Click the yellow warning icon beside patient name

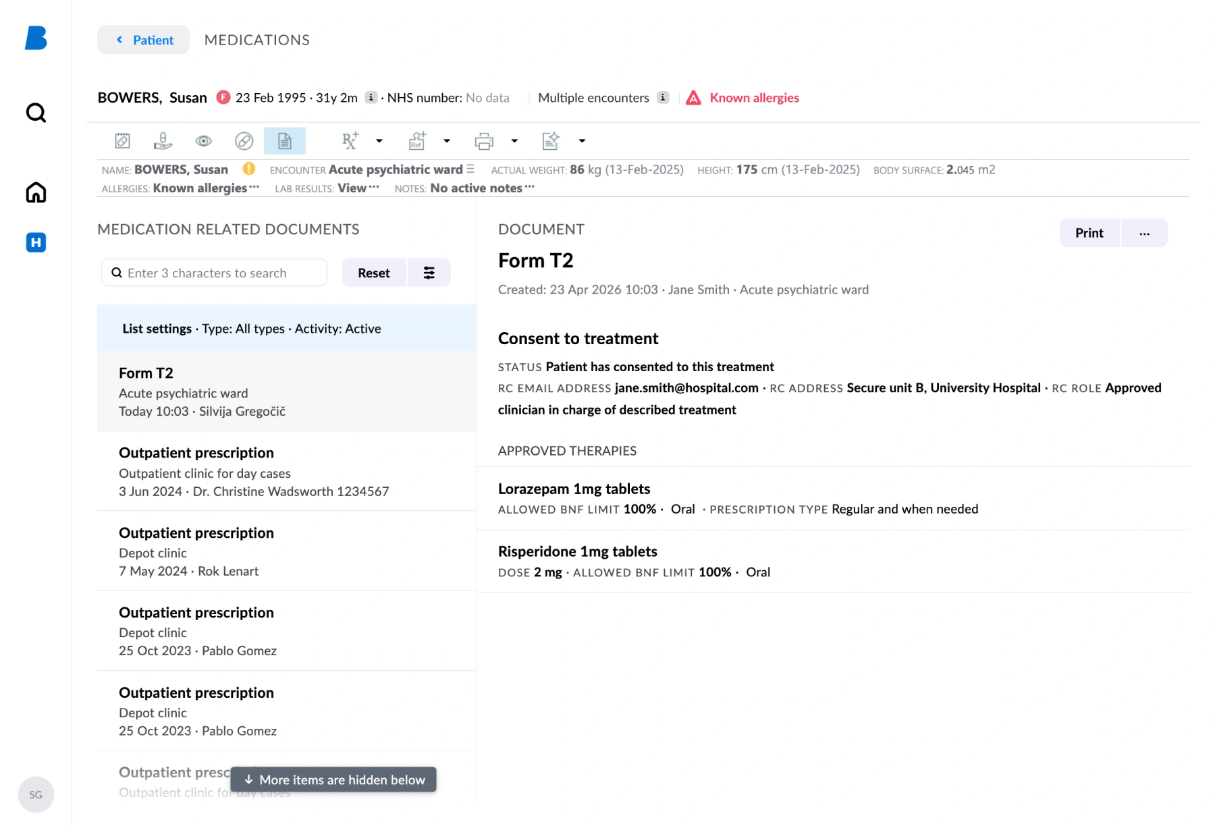pos(249,169)
